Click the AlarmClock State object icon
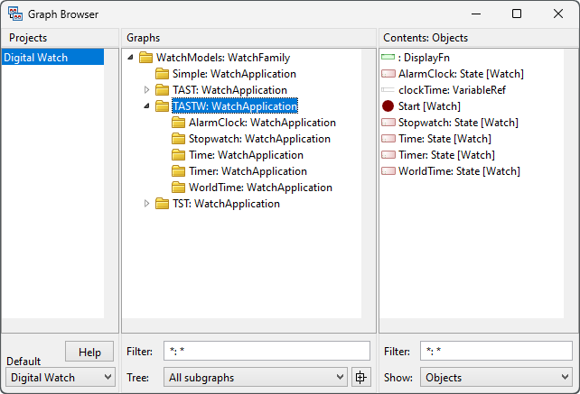This screenshot has height=394, width=580. 388,74
